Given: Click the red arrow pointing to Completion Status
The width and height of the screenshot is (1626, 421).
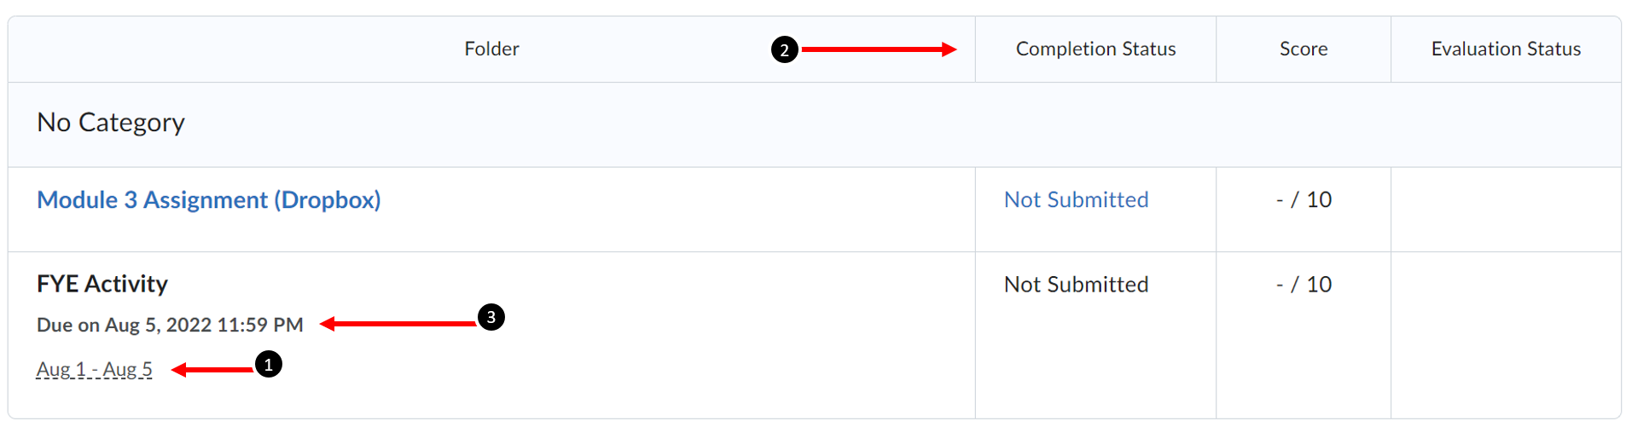Looking at the screenshot, I should point(879,49).
